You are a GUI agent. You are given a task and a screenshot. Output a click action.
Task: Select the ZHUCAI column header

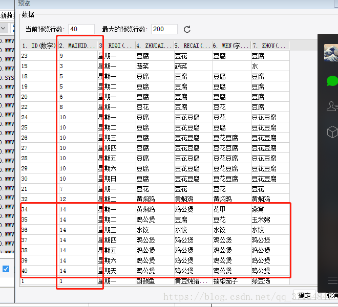pos(155,46)
